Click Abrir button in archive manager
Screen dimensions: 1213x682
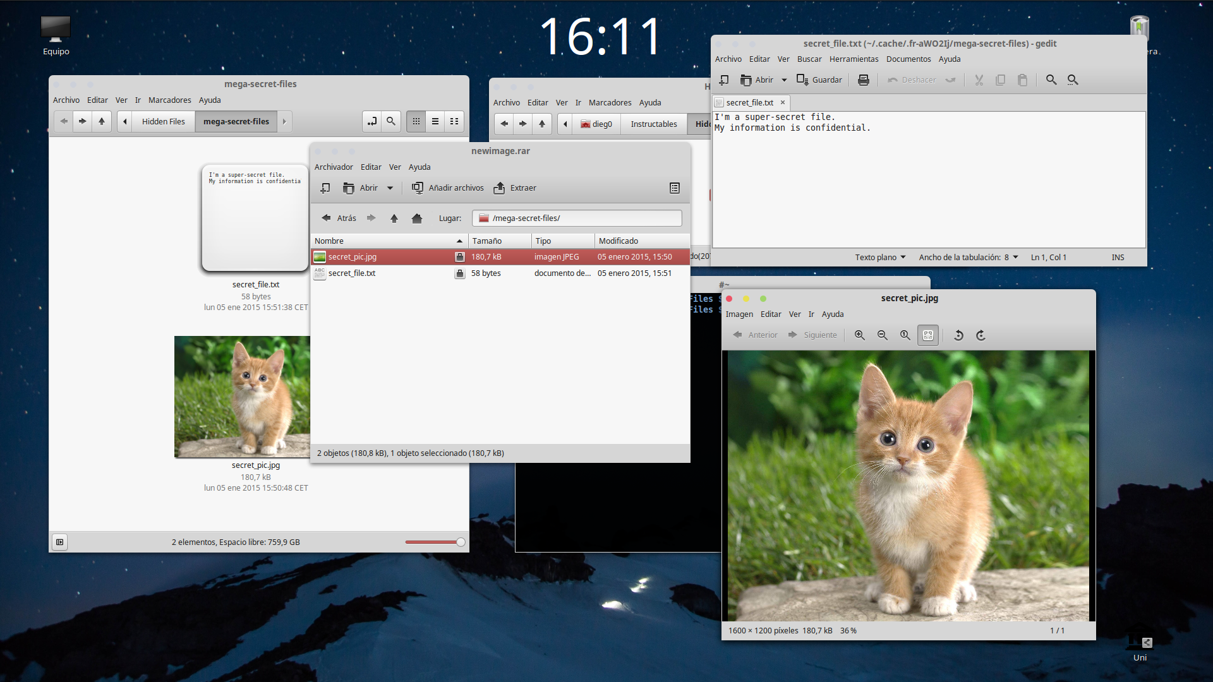(361, 188)
